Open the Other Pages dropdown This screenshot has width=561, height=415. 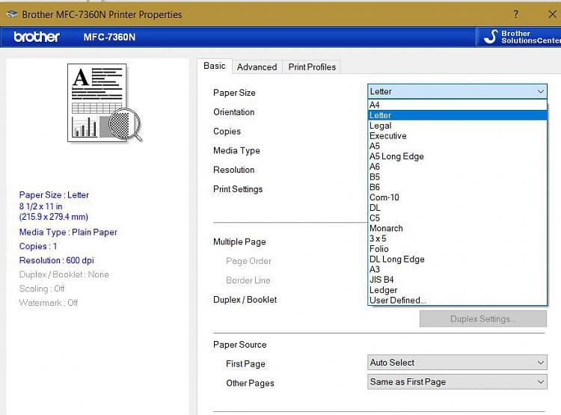[457, 382]
